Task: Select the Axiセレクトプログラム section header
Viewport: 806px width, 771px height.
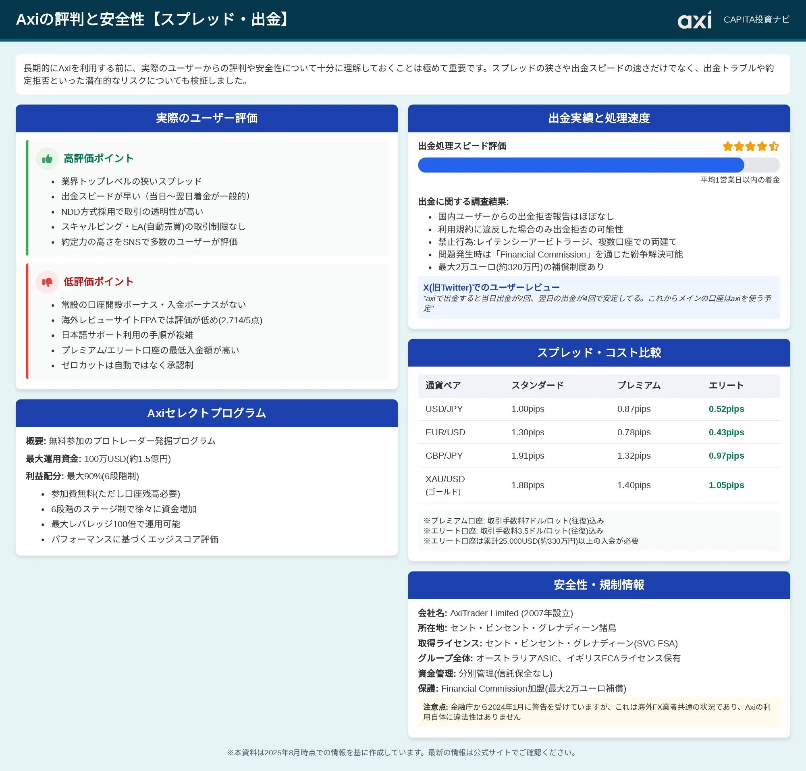Action: point(206,413)
